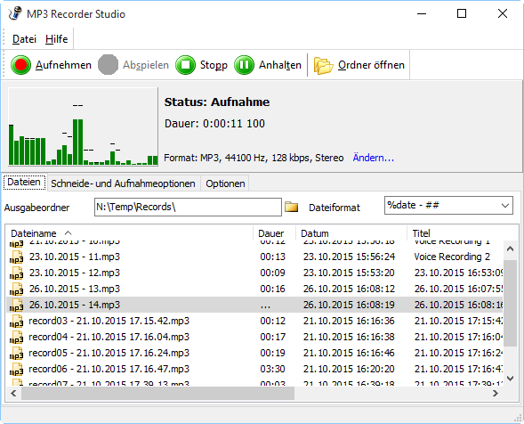
Task: Click the horizontal scrollbar thumb
Action: 157,393
